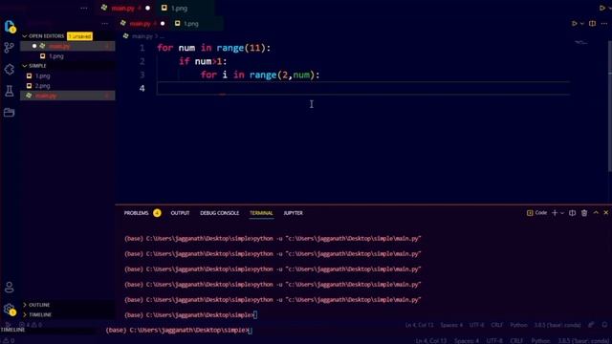Split the terminal pane
This screenshot has height=344, width=612.
point(572,213)
